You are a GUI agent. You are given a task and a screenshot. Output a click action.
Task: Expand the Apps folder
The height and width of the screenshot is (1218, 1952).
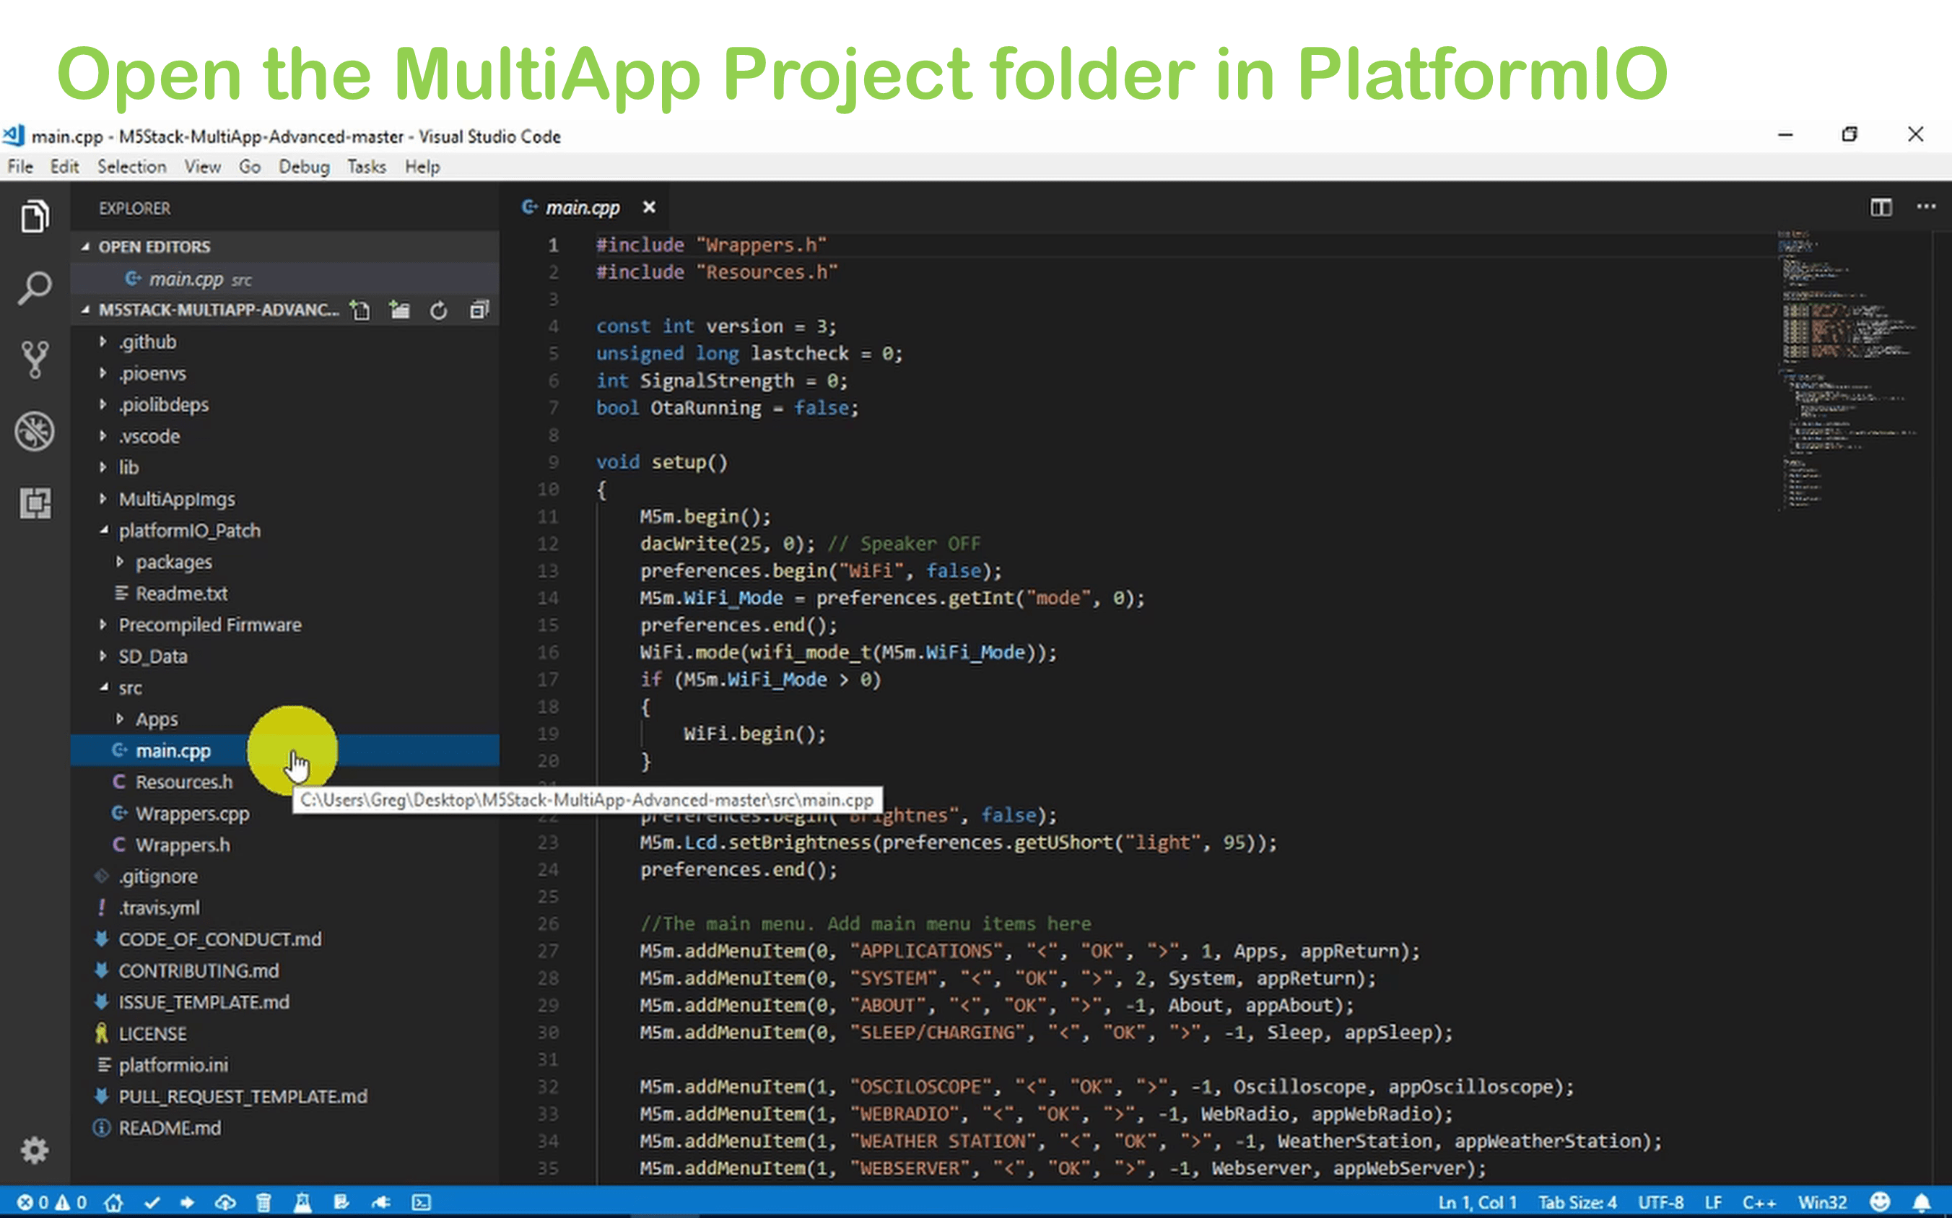(156, 718)
